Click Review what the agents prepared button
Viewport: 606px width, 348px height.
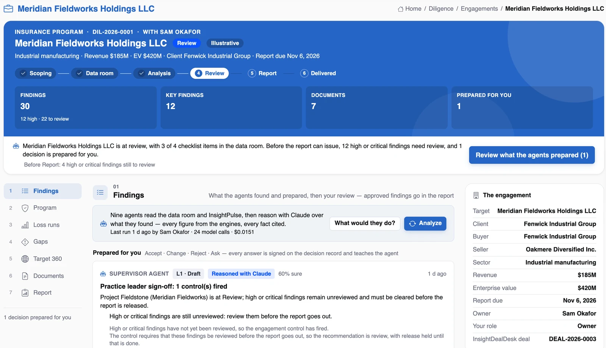tap(532, 155)
